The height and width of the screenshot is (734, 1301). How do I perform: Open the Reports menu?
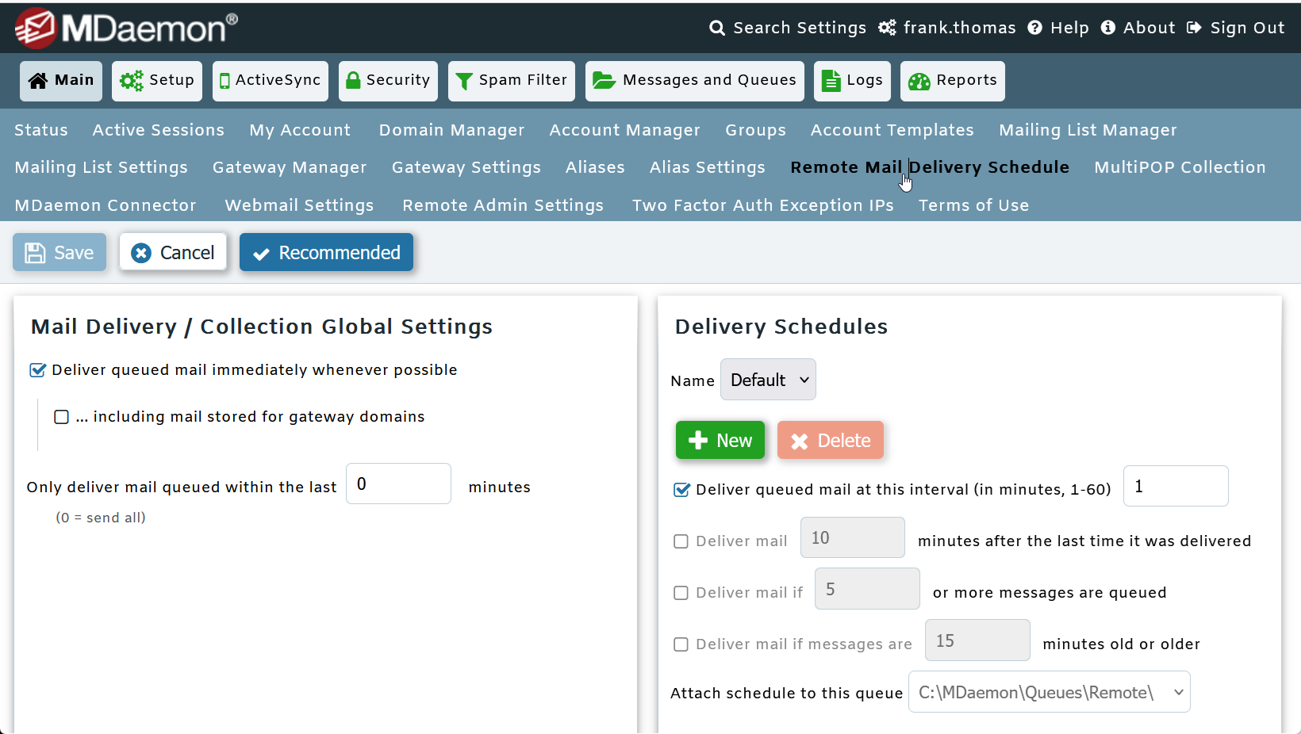tap(953, 81)
